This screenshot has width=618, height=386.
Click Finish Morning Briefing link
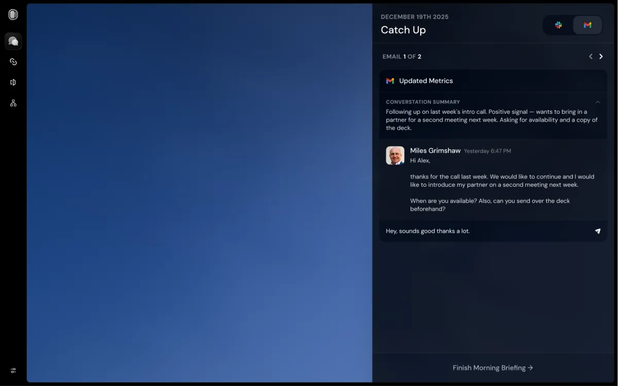[493, 368]
